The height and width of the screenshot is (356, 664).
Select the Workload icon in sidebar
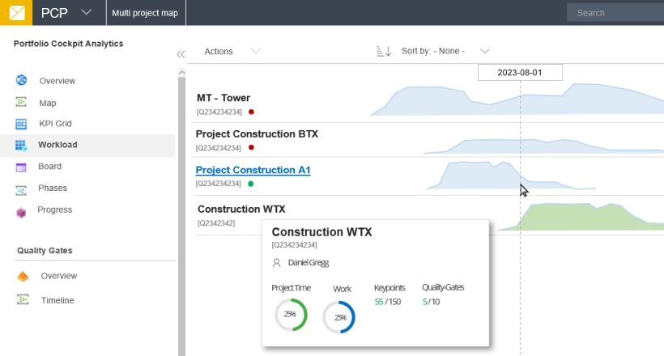point(22,146)
